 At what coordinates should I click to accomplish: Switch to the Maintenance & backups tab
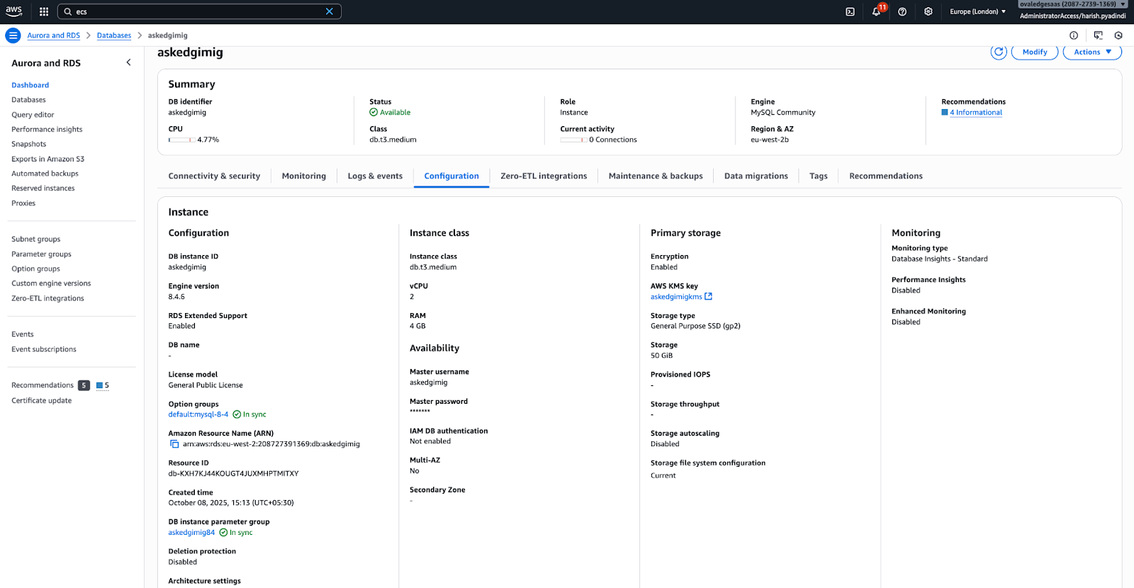coord(655,176)
